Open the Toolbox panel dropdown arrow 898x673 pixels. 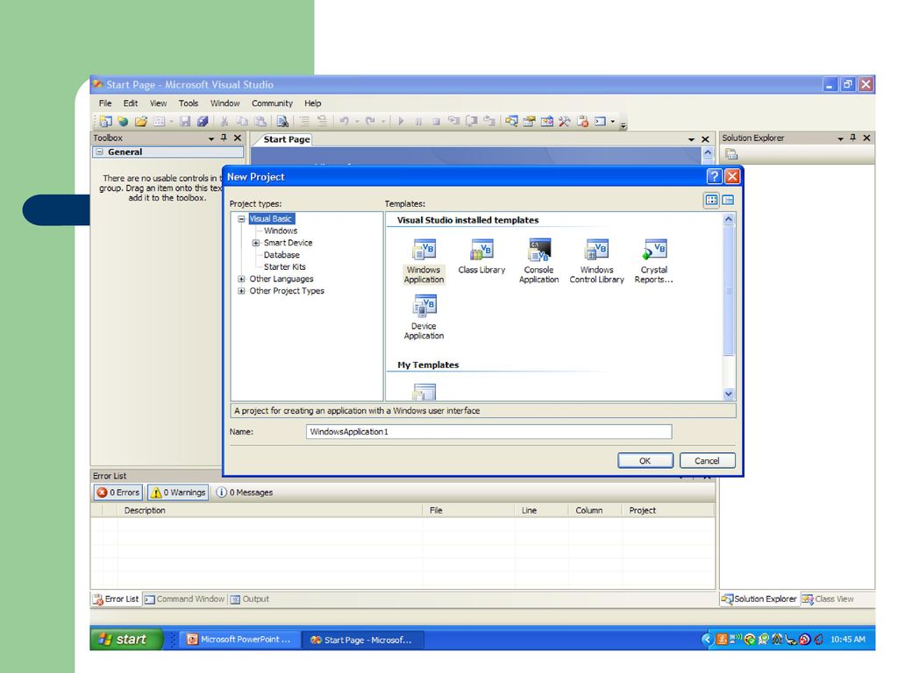tap(210, 138)
